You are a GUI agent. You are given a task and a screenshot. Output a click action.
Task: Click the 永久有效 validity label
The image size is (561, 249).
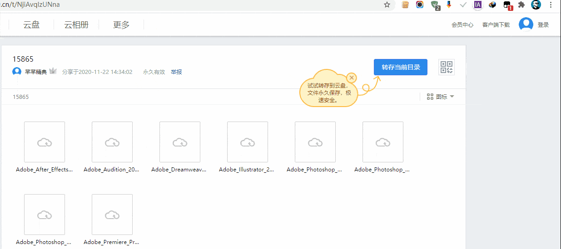tap(154, 72)
